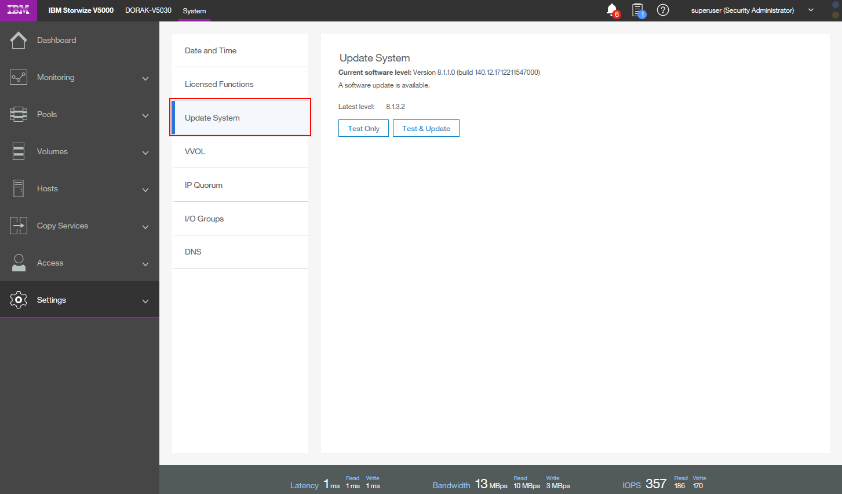842x494 pixels.
Task: Click the IOPS value 357
Action: pos(656,484)
